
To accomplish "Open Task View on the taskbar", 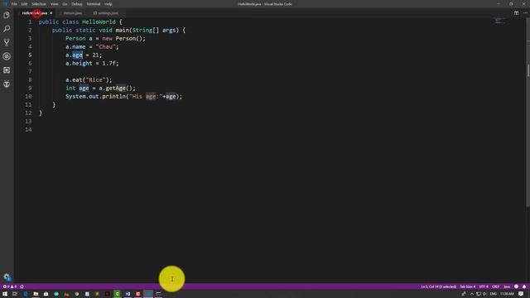I will pos(15,294).
